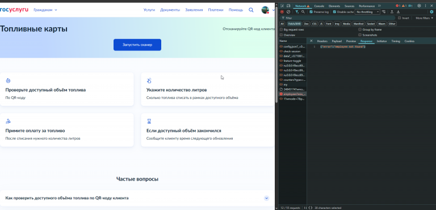Click the Запустить сканер button
This screenshot has width=436, height=210.
(x=137, y=45)
